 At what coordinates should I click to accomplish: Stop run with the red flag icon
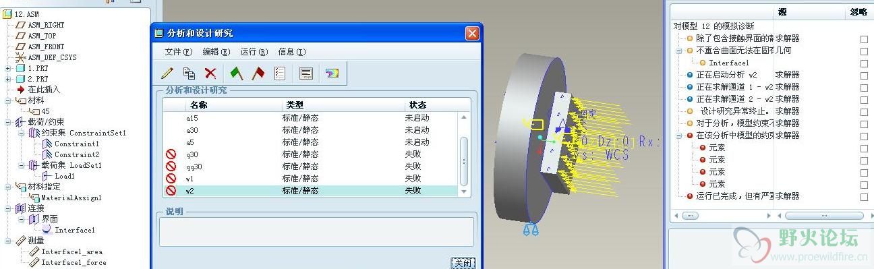258,73
